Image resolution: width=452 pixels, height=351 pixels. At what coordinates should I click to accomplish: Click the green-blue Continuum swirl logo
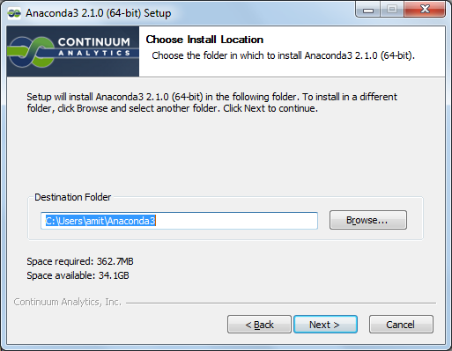pos(31,52)
